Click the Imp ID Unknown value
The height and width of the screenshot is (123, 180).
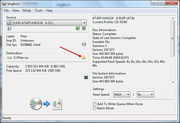click(27, 41)
